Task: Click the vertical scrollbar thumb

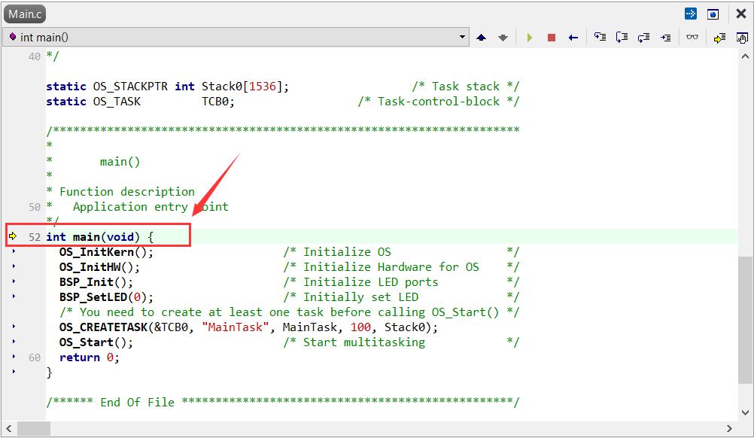Action: [745, 320]
